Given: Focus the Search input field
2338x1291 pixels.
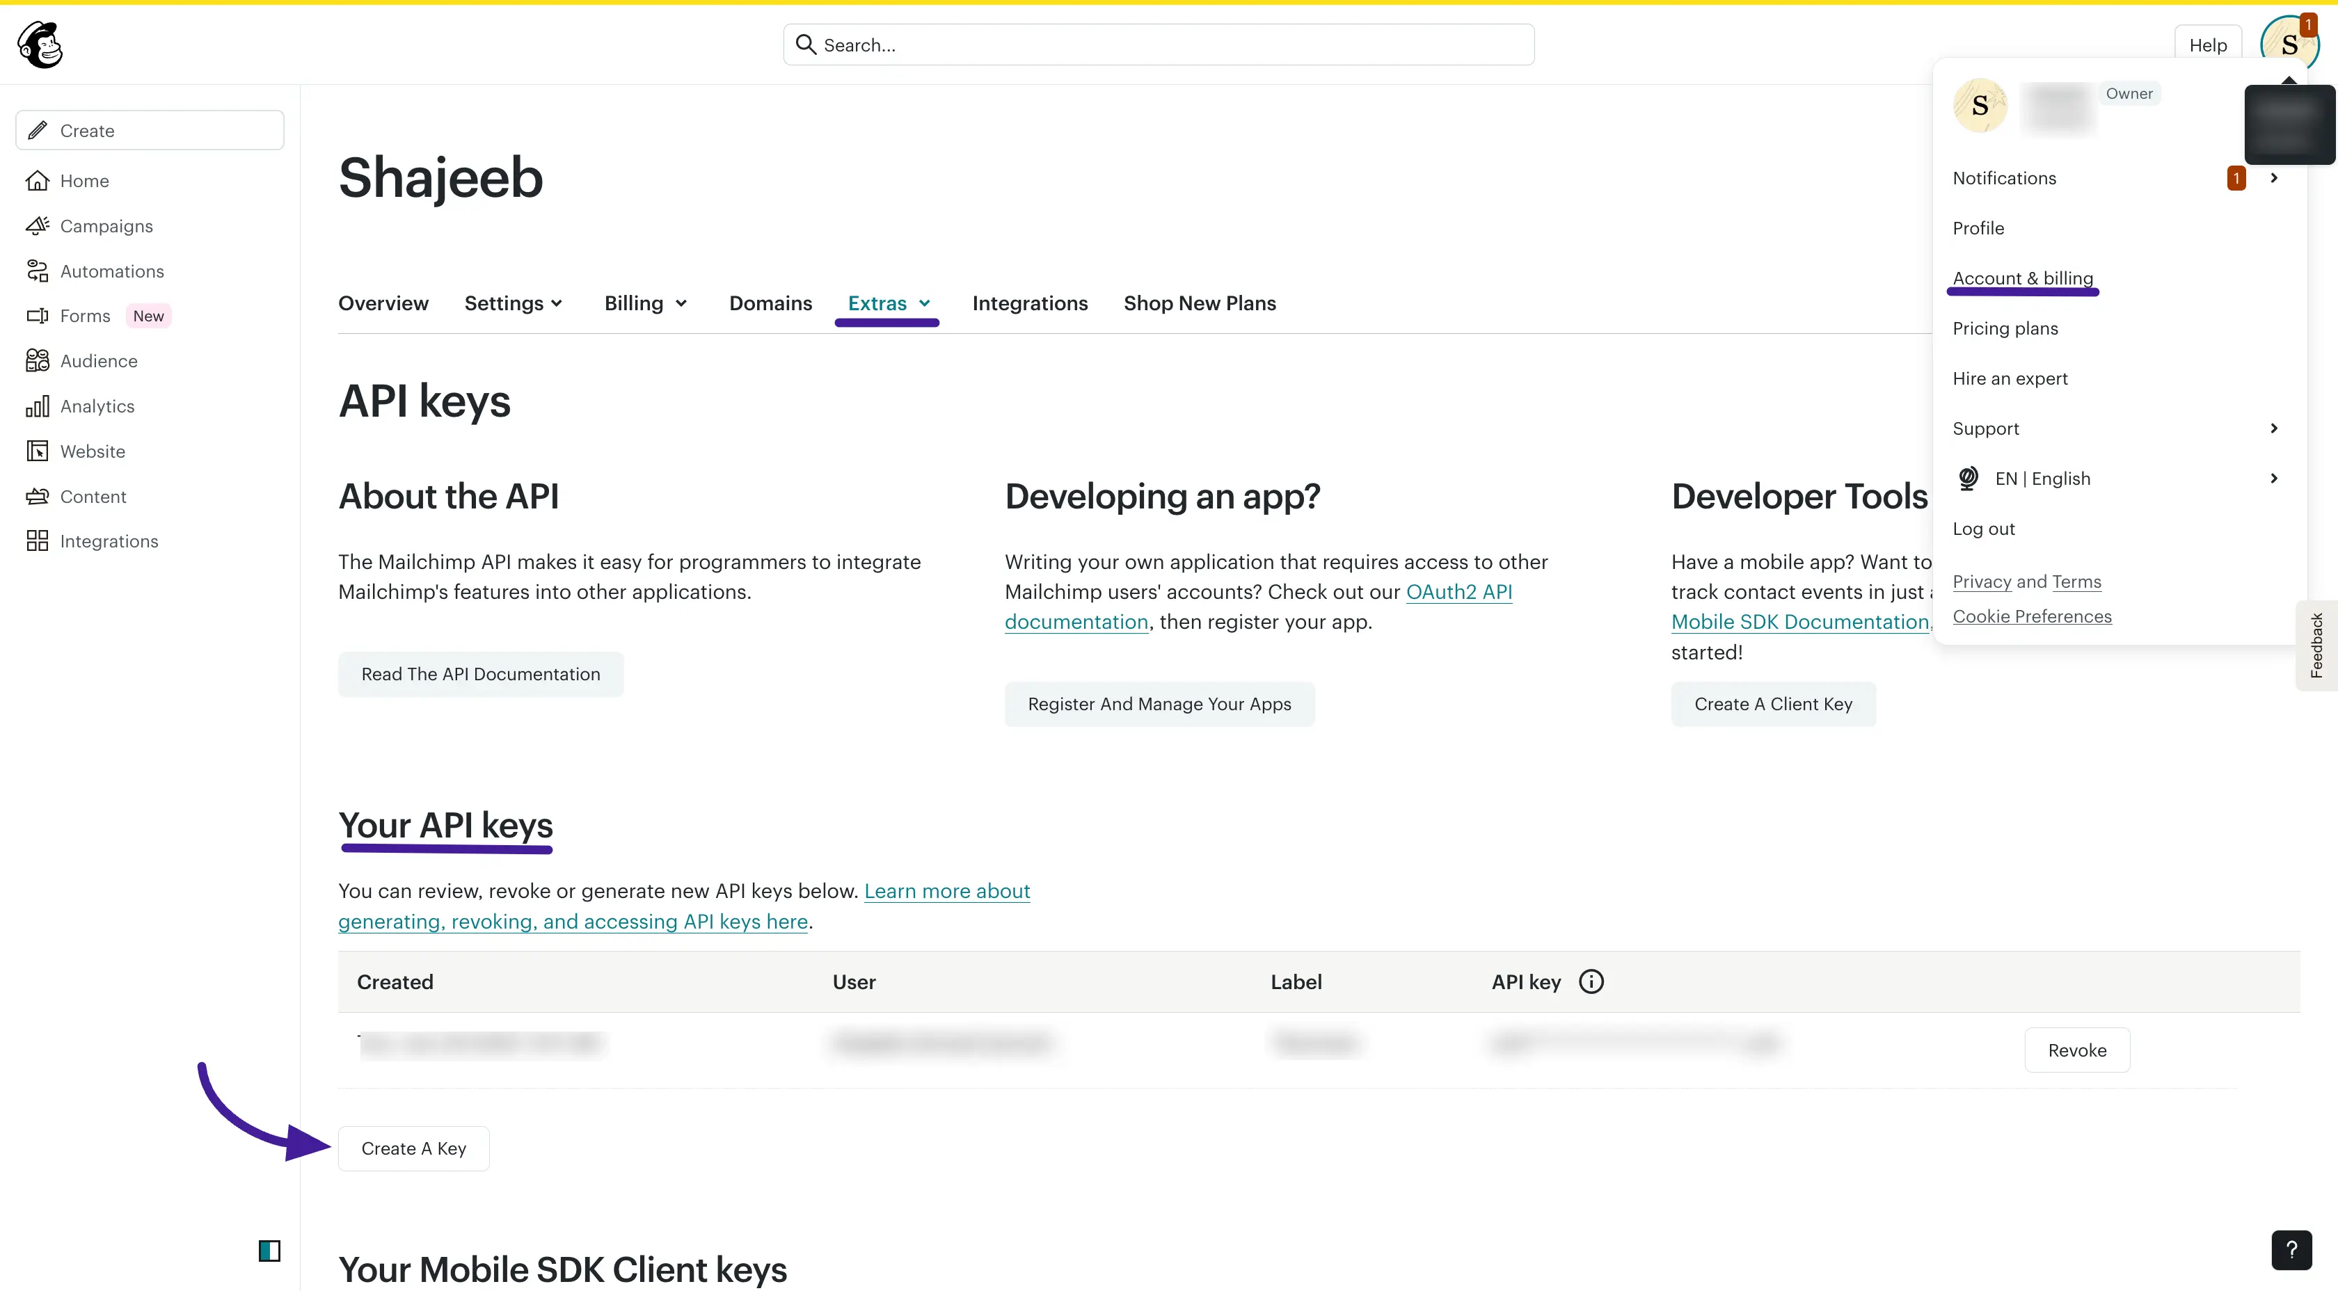Looking at the screenshot, I should point(1158,45).
